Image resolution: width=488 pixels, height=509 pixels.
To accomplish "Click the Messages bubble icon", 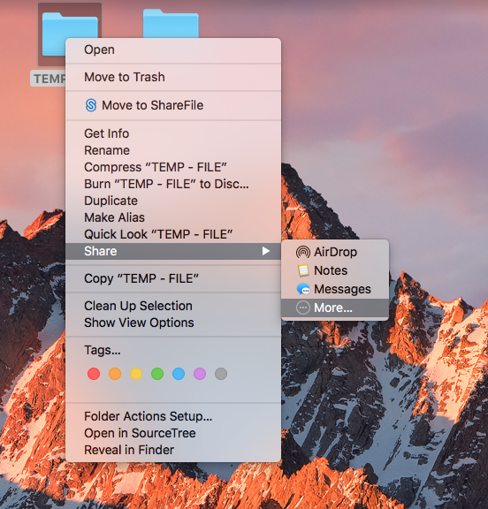I will pyautogui.click(x=303, y=289).
